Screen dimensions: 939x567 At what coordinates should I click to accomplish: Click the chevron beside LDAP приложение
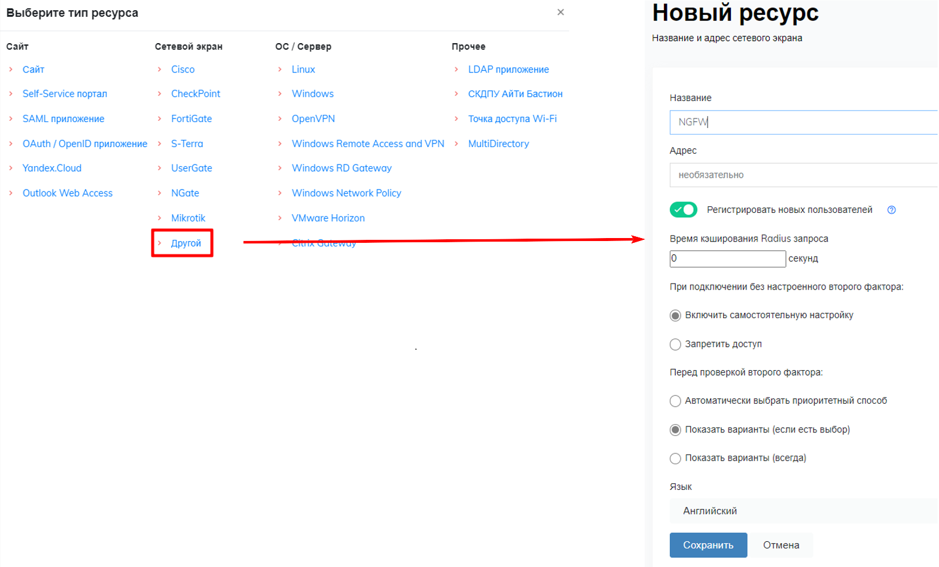(x=456, y=69)
